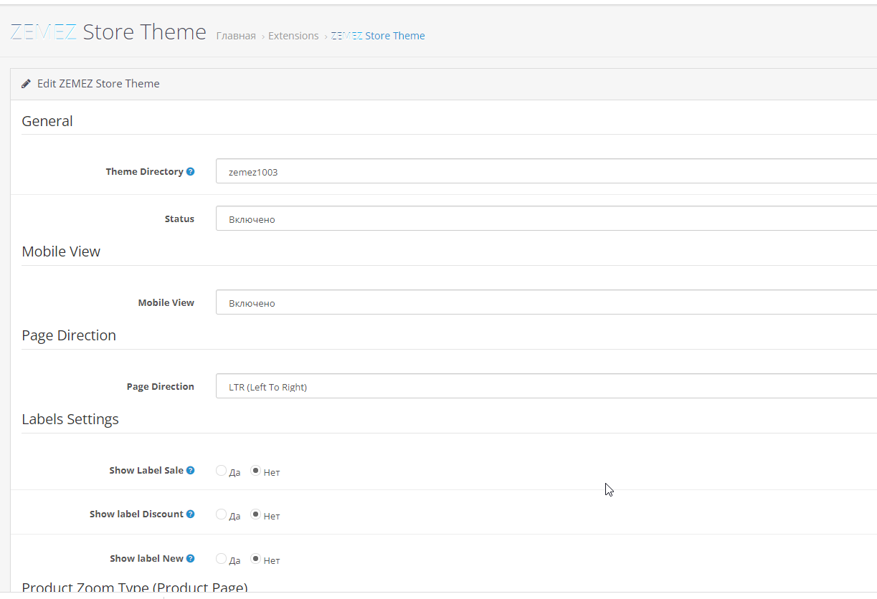Viewport: 877px width, 599px height.
Task: Click the help icon next to Show Label Sale
Action: click(190, 471)
